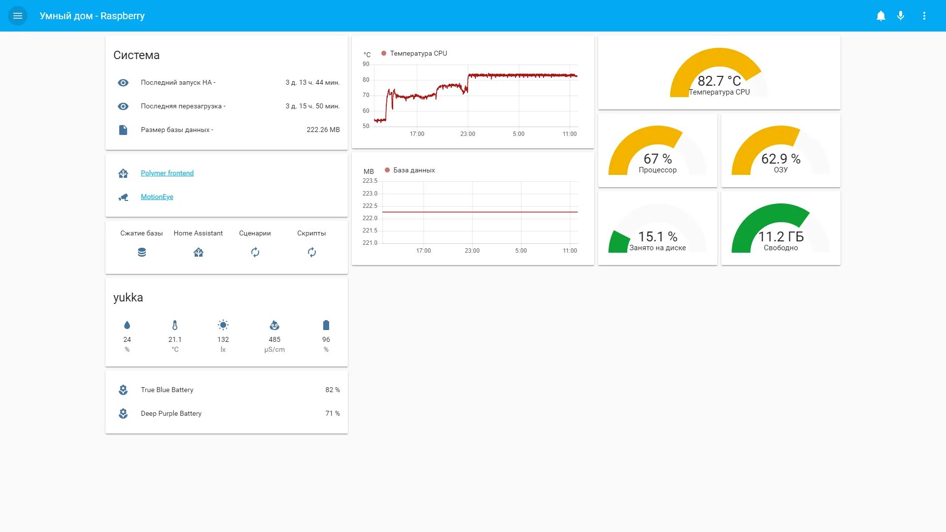Click the database compression icon

[142, 252]
